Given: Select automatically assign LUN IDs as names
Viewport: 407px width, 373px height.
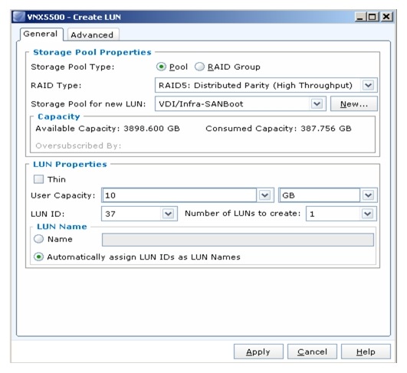Looking at the screenshot, I should (38, 257).
